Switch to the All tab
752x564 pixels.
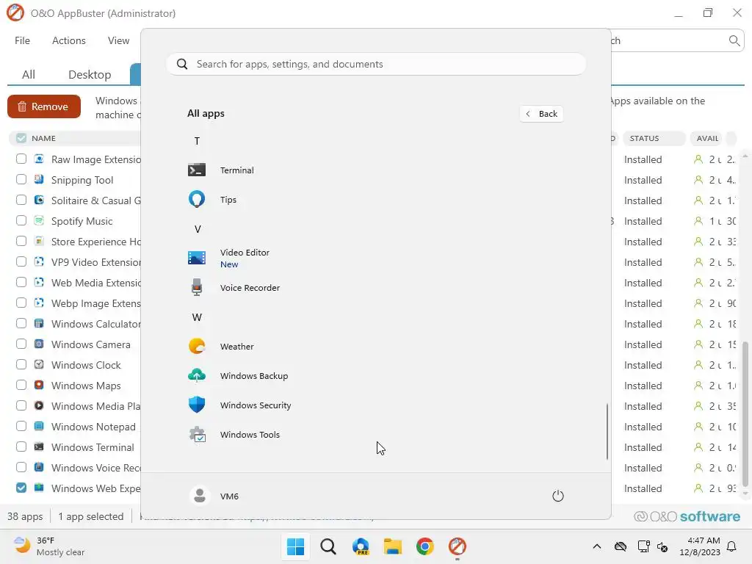(29, 74)
